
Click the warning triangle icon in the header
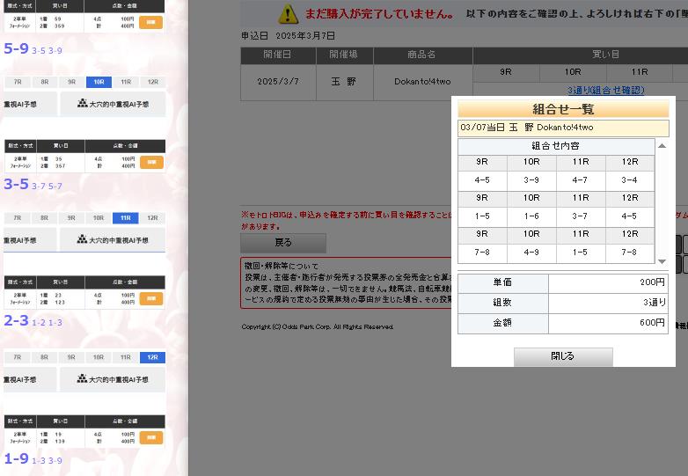click(x=289, y=13)
